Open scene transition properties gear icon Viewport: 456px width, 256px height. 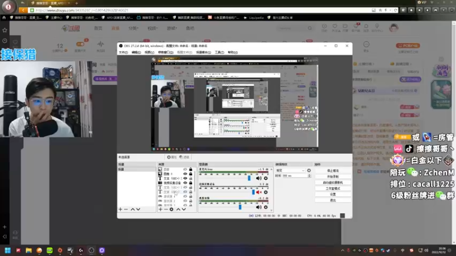click(x=309, y=170)
